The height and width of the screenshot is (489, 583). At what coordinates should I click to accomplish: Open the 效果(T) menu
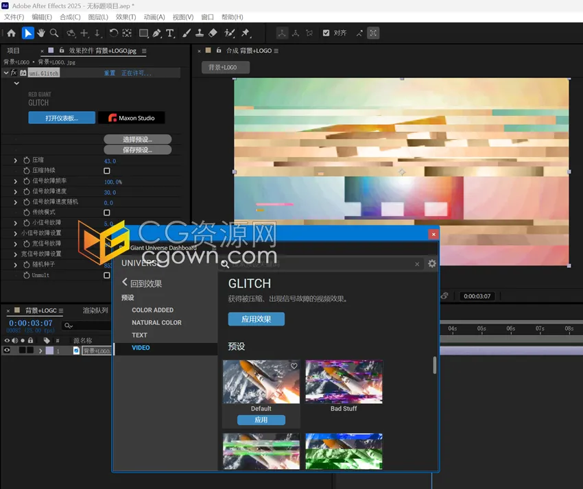[126, 17]
